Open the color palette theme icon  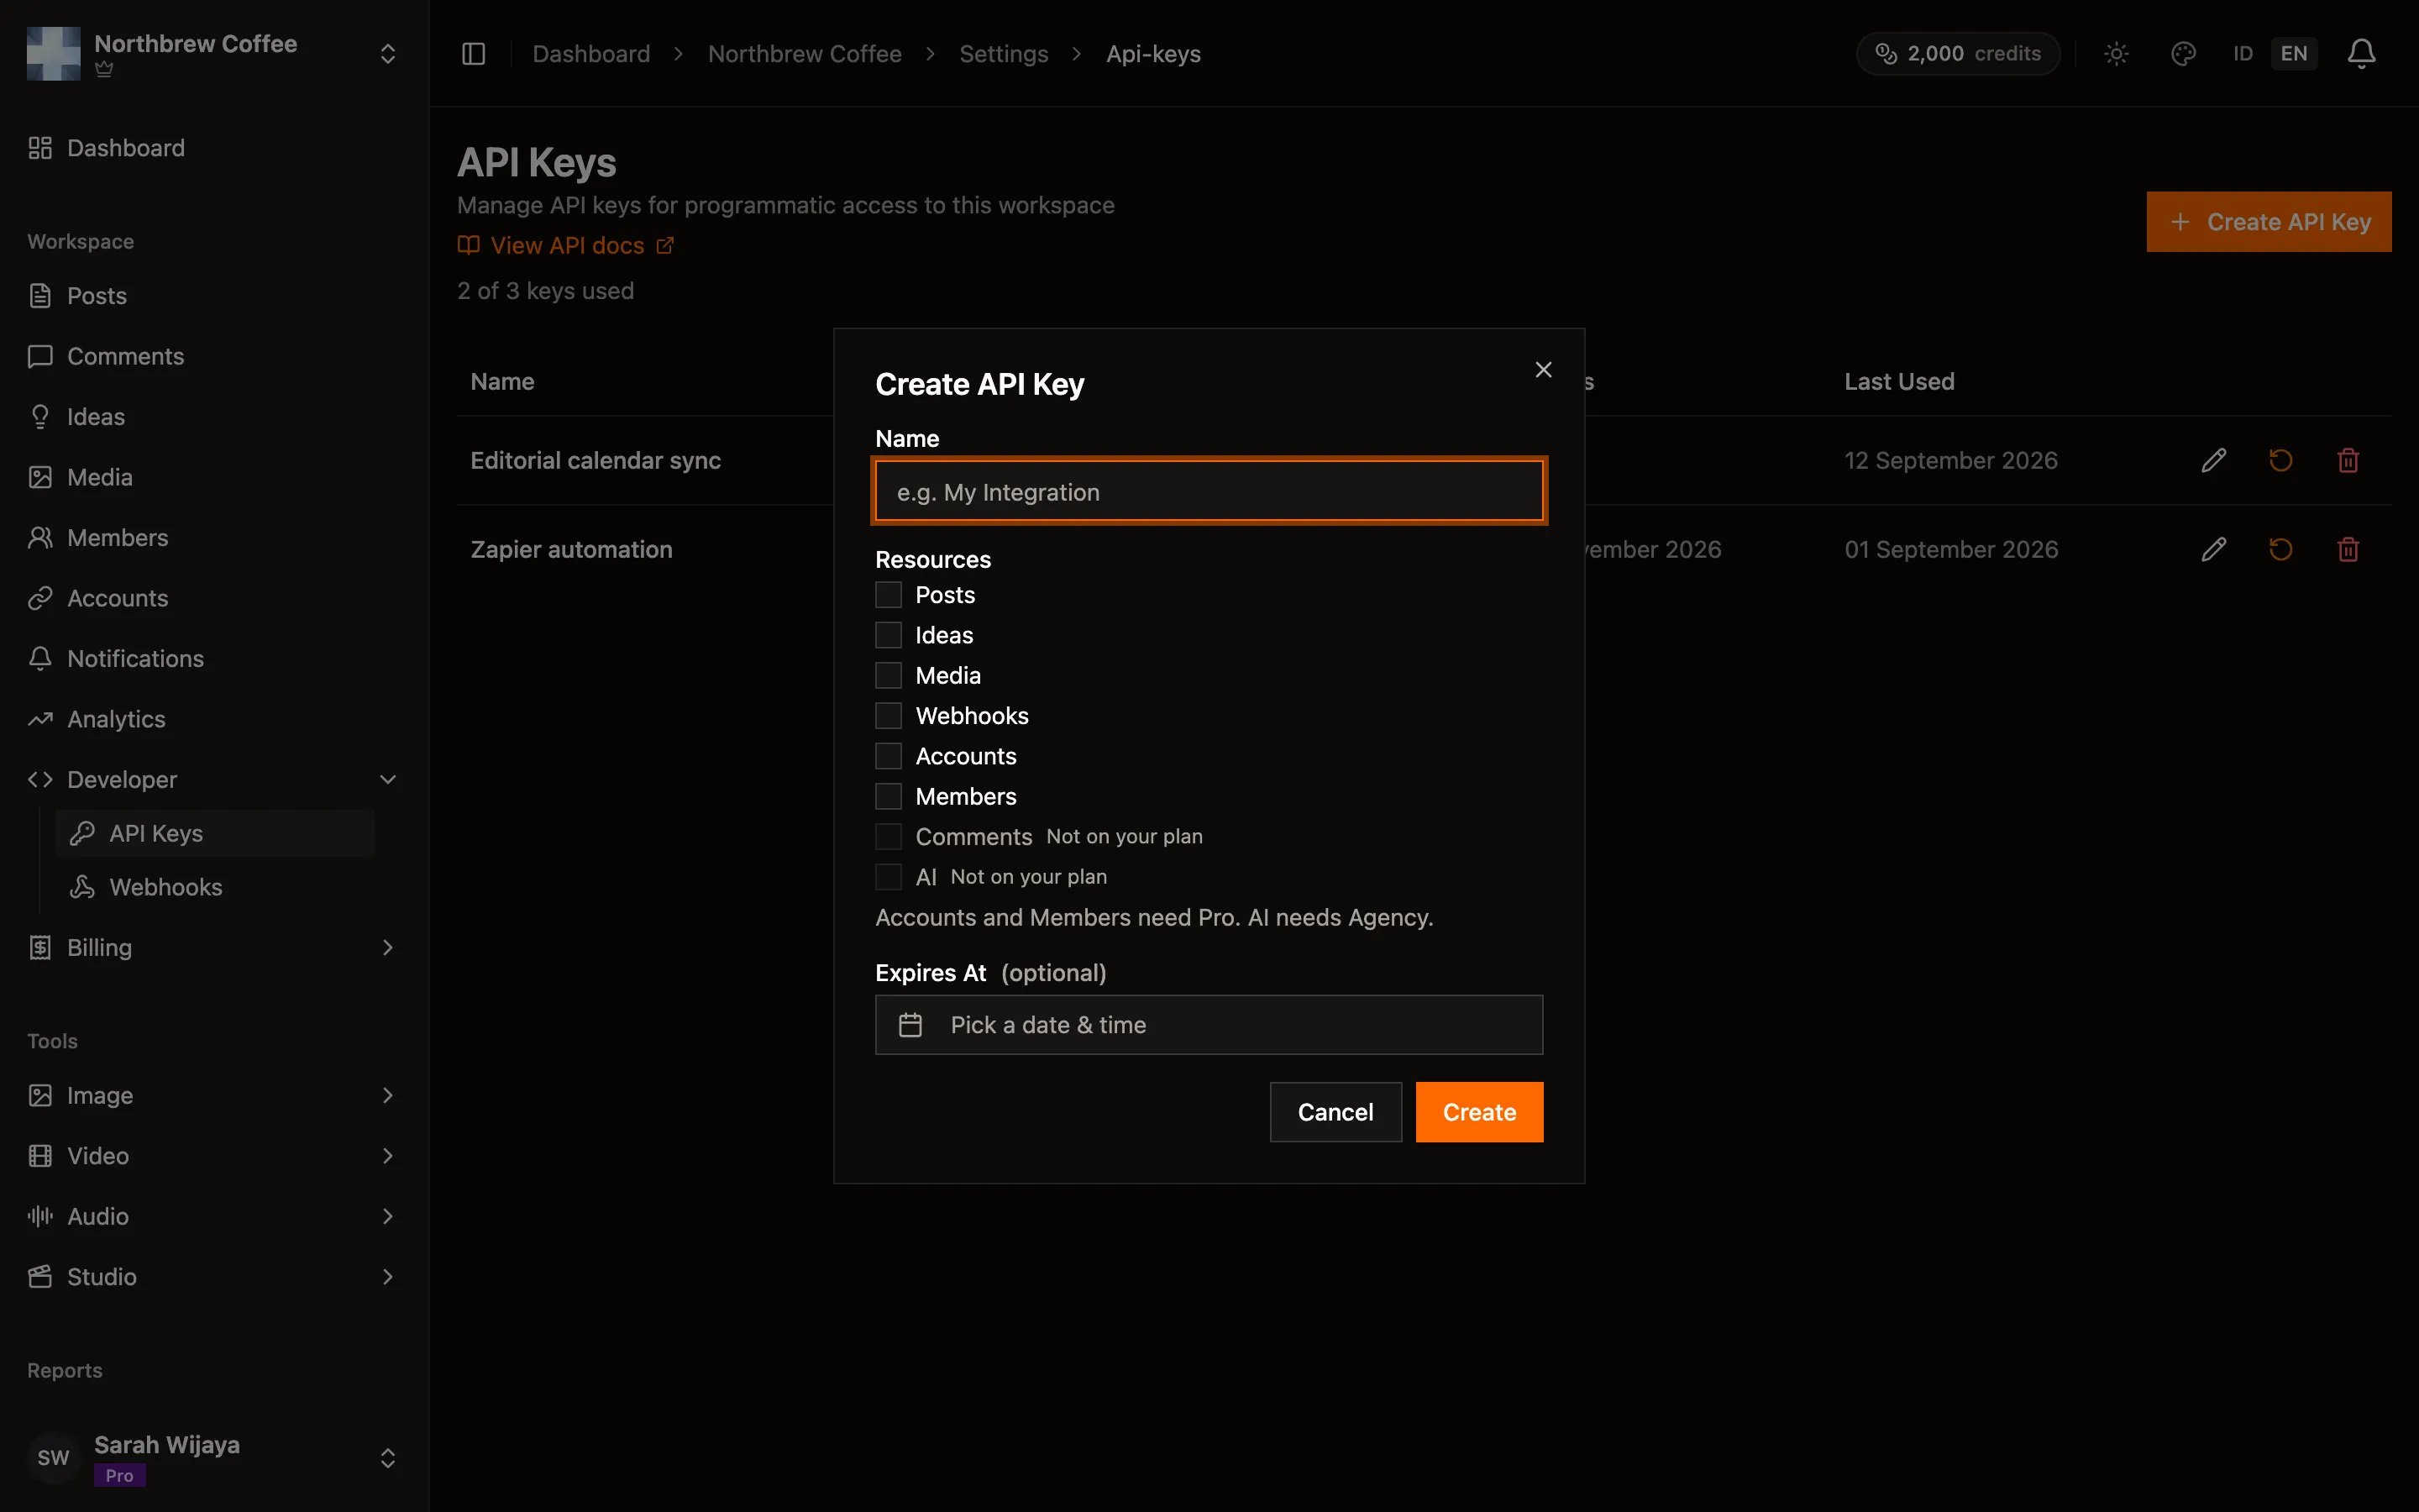pos(2183,54)
